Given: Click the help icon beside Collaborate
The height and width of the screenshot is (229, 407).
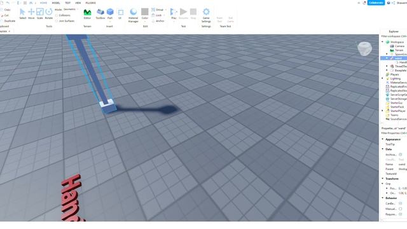Looking at the screenshot, I should click(x=389, y=3).
